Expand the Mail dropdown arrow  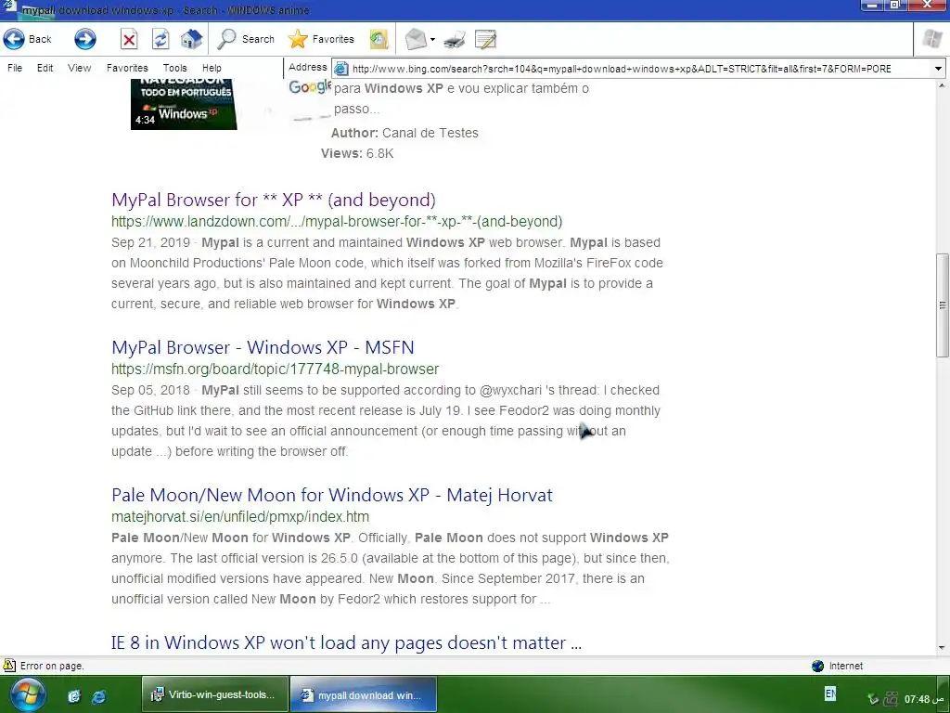coord(432,40)
